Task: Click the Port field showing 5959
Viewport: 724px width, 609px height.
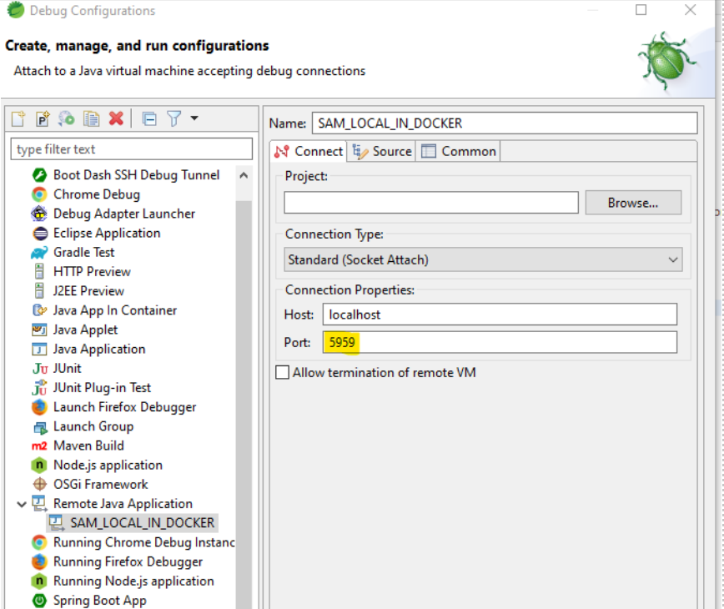Action: point(500,342)
